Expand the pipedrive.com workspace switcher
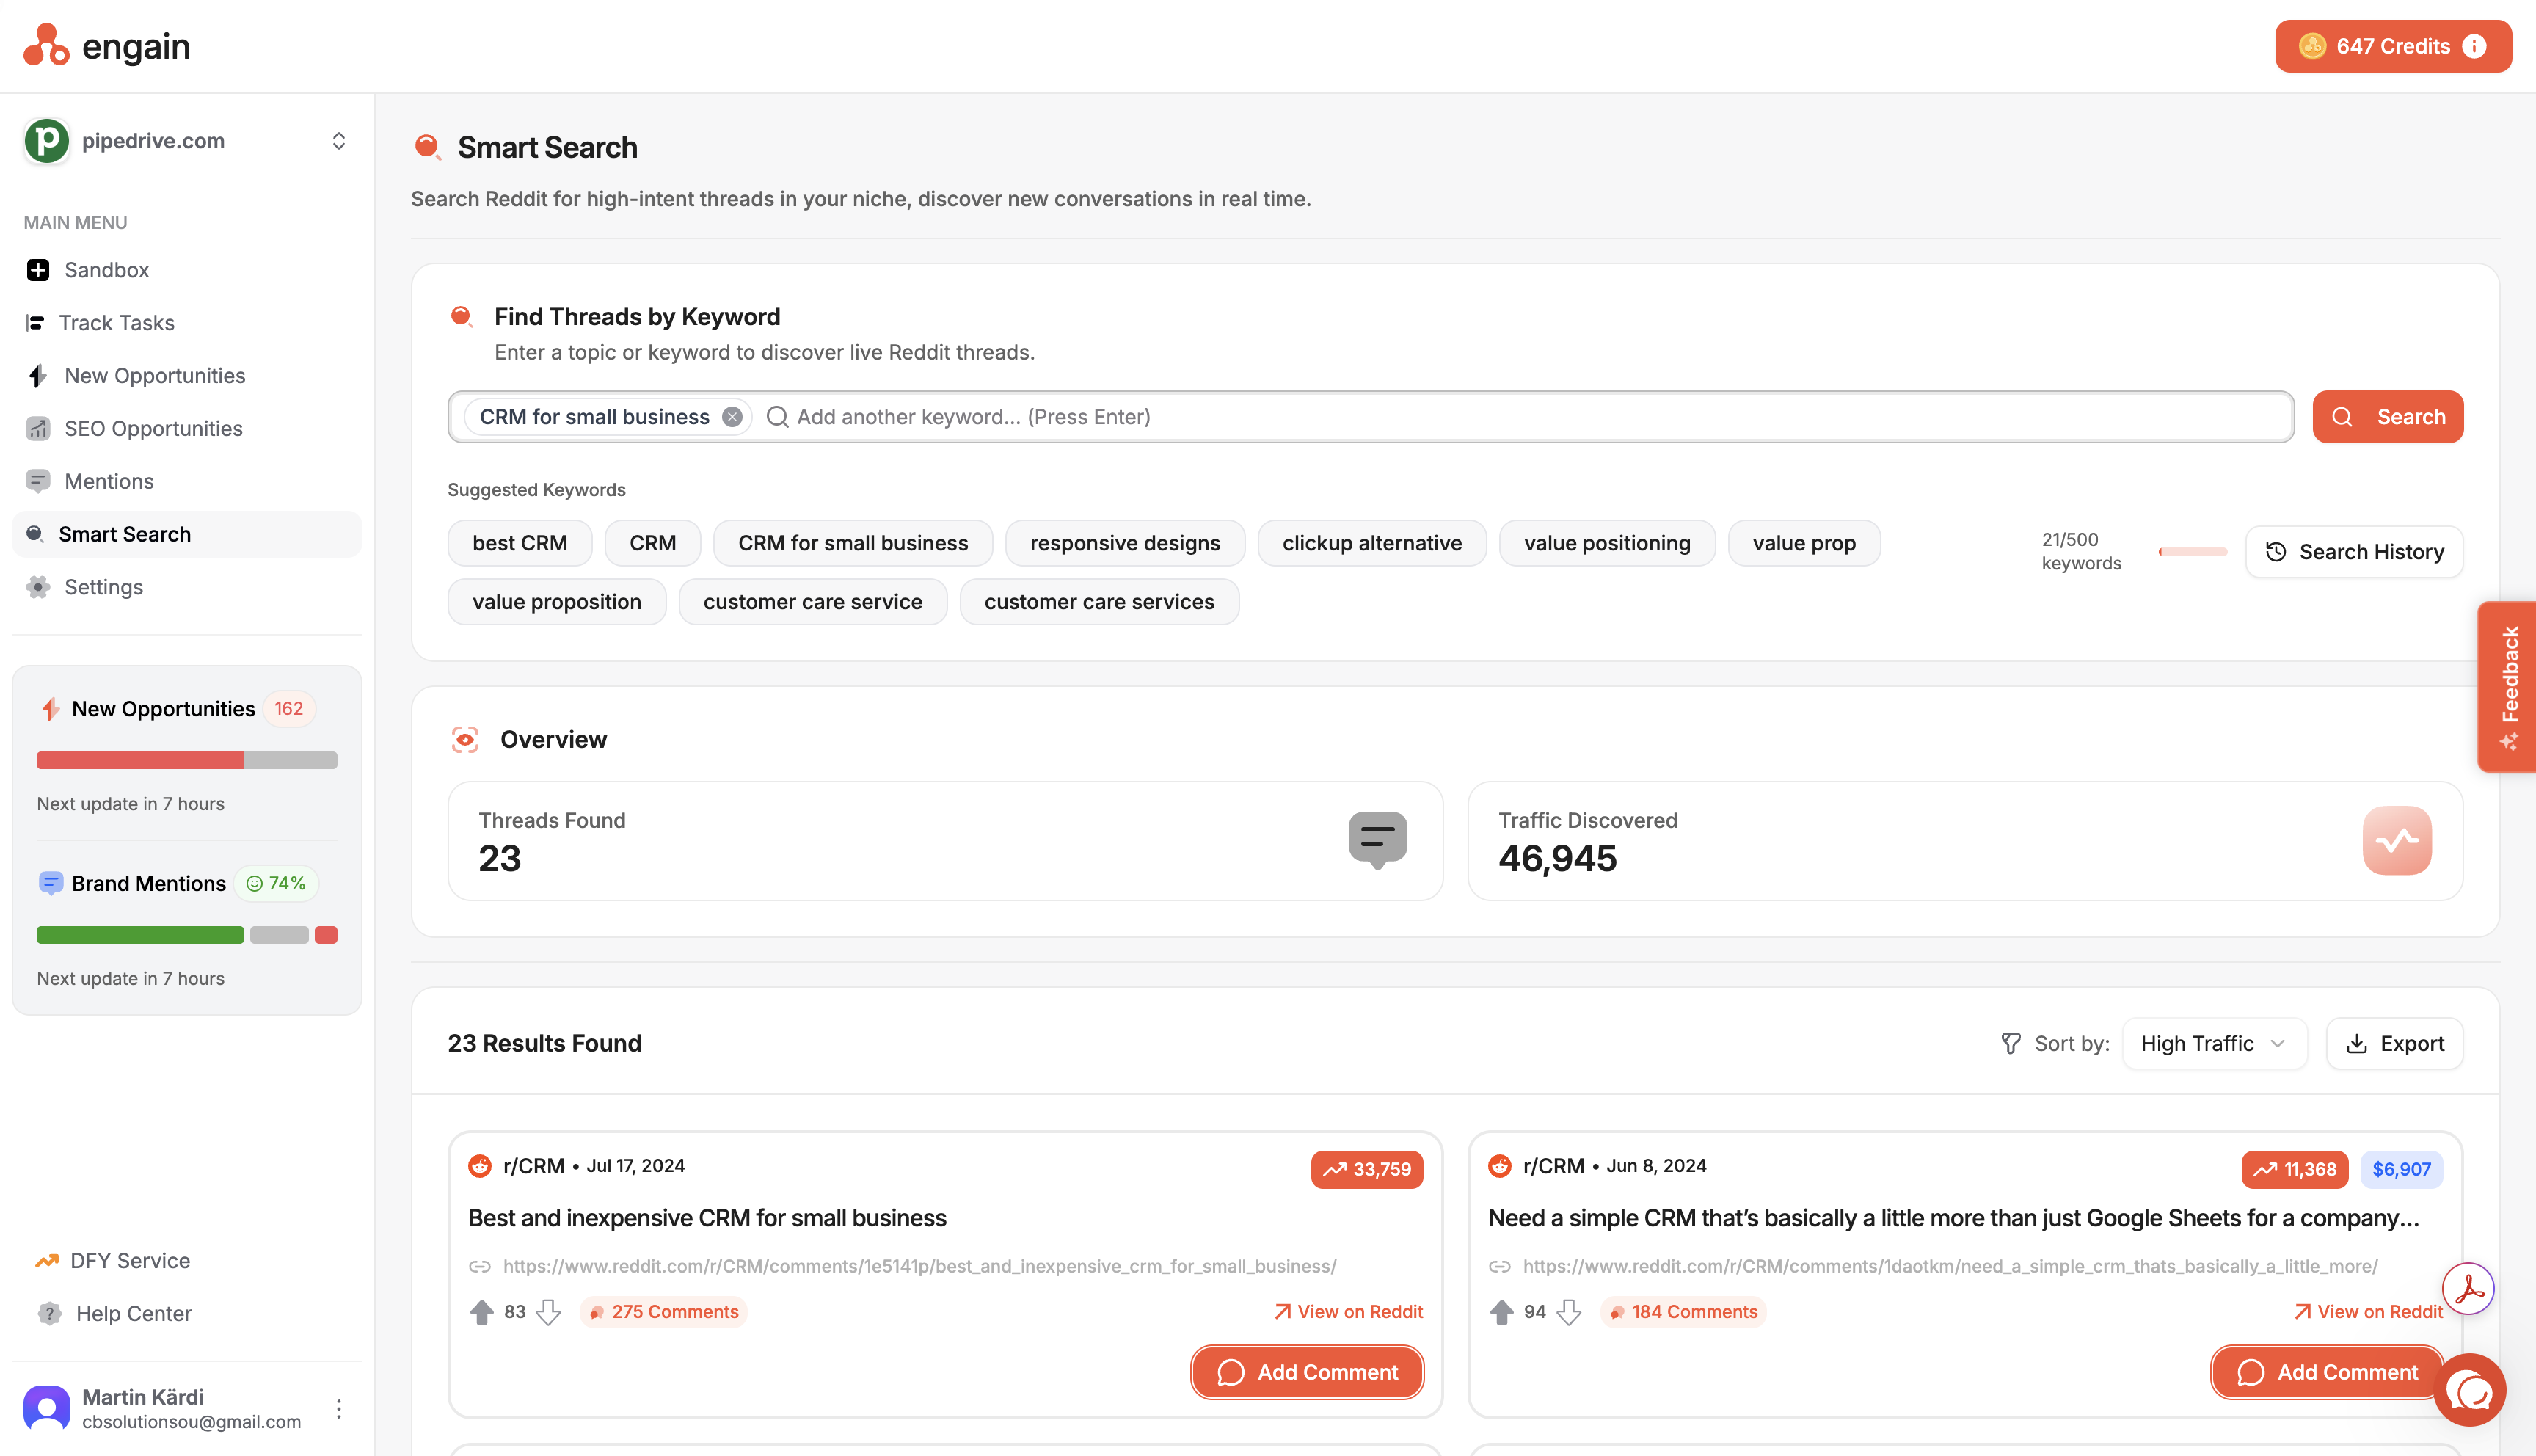 coord(339,141)
